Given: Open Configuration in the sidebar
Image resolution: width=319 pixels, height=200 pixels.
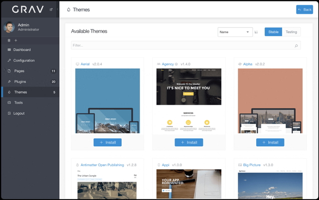Looking at the screenshot, I should tap(30, 60).
